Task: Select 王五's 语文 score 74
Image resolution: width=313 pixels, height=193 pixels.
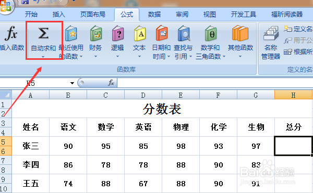Action: [68, 184]
